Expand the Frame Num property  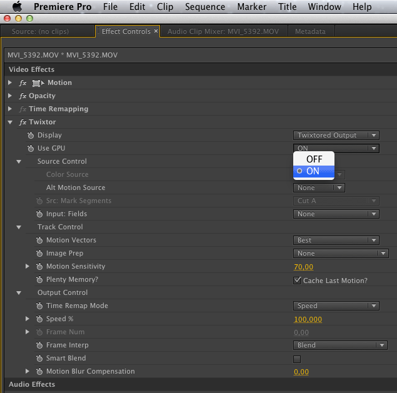28,332
